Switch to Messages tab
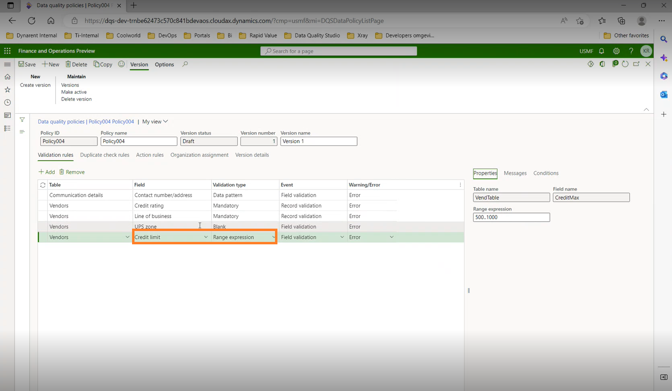 click(x=515, y=173)
